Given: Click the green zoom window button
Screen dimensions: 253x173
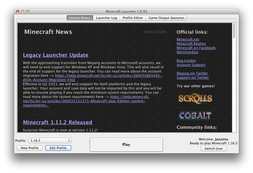Looking at the screenshot, I should pyautogui.click(x=28, y=11).
